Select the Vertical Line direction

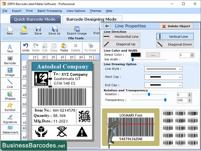(x=175, y=36)
